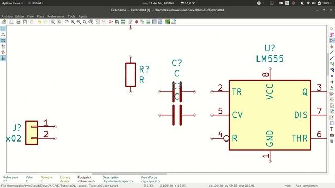The image size is (335, 188).
Task: Click the vertical scrollbar thumb
Action: coord(328,64)
